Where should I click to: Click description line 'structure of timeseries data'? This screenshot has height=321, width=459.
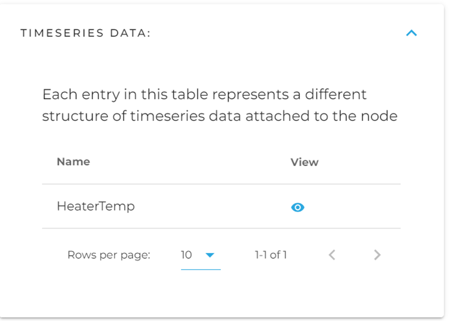[x=141, y=116]
